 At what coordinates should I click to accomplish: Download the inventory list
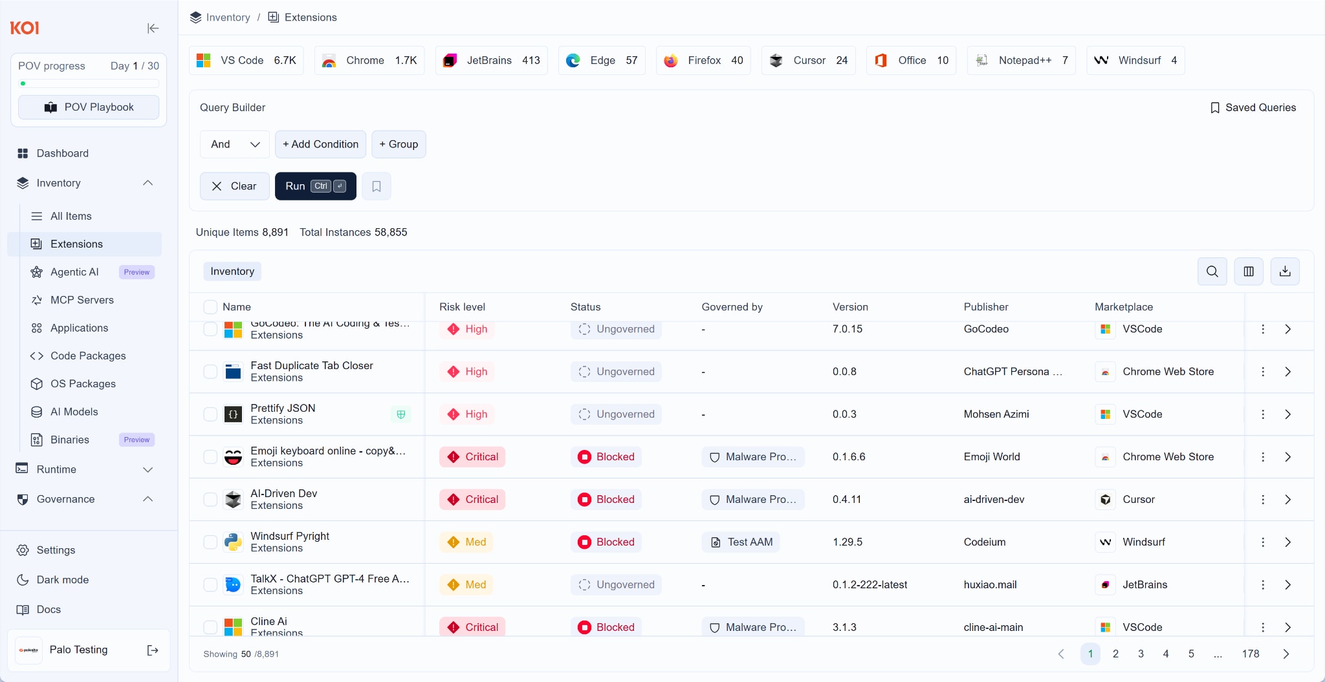(x=1285, y=272)
